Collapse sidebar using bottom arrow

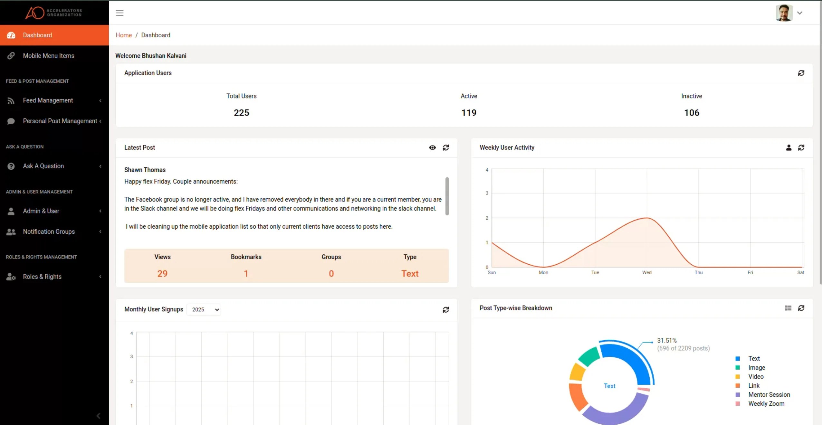(x=99, y=416)
